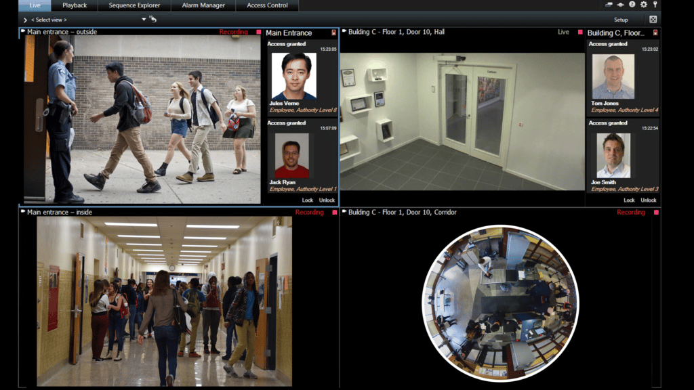This screenshot has width=694, height=390.
Task: Unlock Building C Door 10
Action: [x=648, y=200]
